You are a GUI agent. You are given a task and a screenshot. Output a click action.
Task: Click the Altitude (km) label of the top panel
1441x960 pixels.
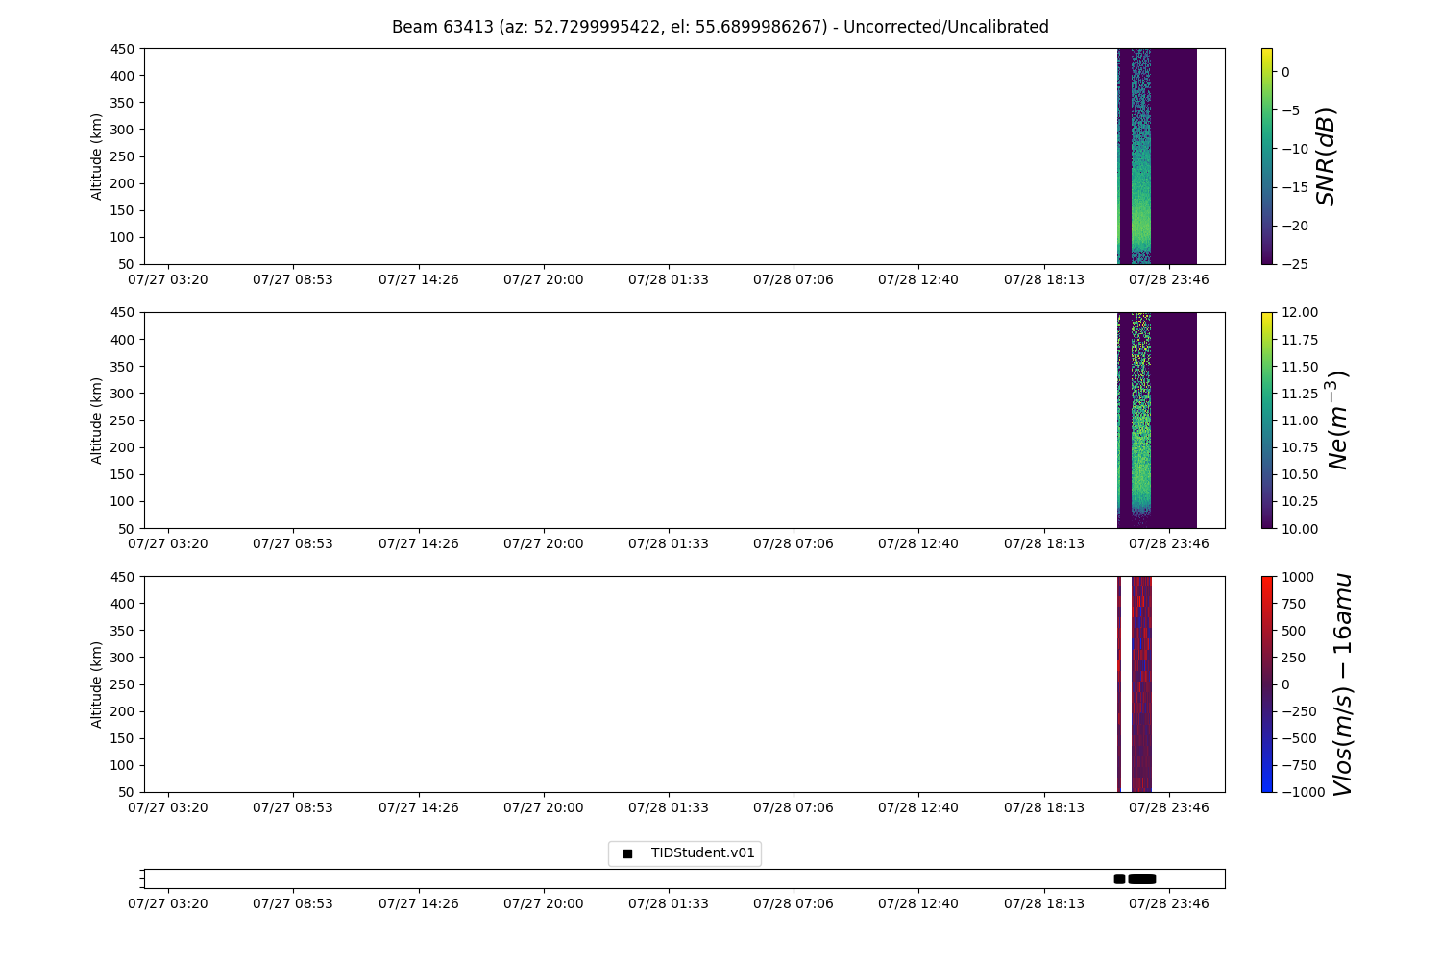pyautogui.click(x=97, y=156)
